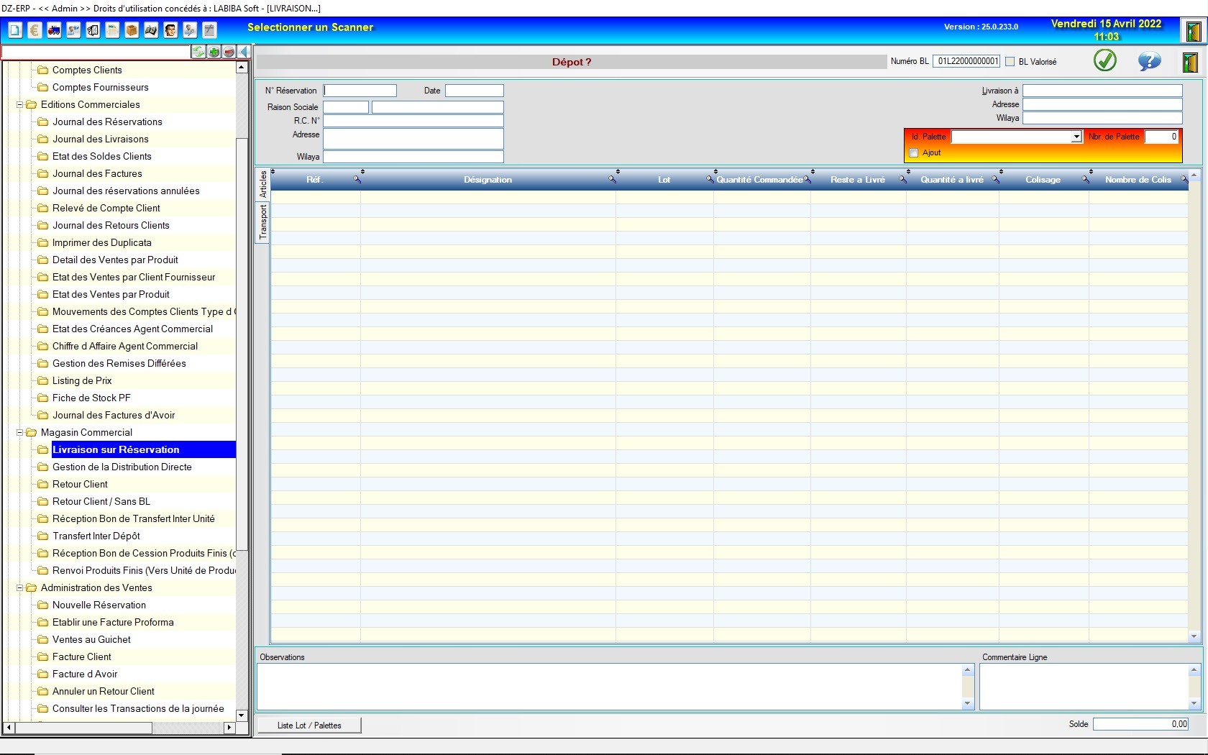Tick the Ajout checkbox

(914, 153)
